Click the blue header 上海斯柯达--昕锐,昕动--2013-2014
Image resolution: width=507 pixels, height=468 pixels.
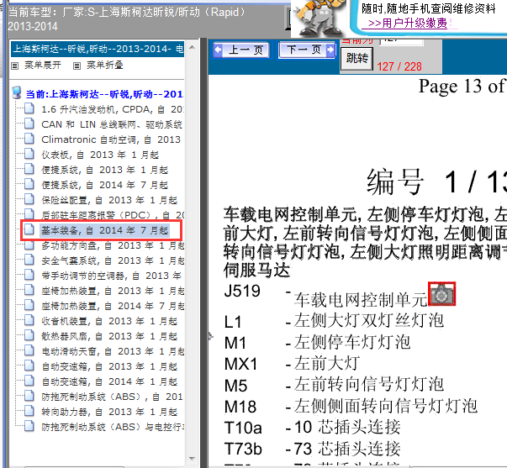(x=98, y=49)
